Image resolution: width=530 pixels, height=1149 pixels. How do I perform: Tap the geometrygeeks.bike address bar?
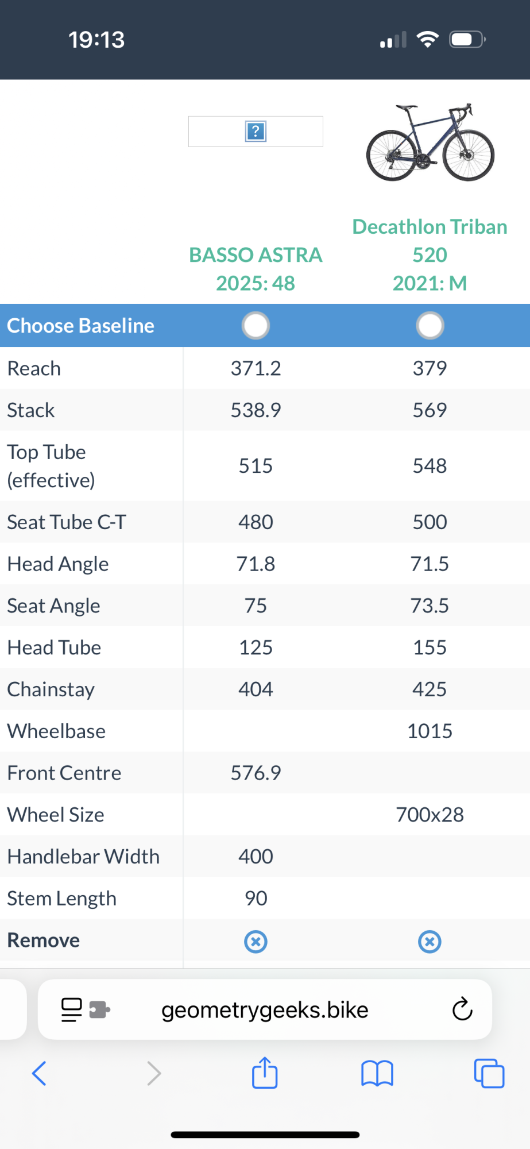265,1009
